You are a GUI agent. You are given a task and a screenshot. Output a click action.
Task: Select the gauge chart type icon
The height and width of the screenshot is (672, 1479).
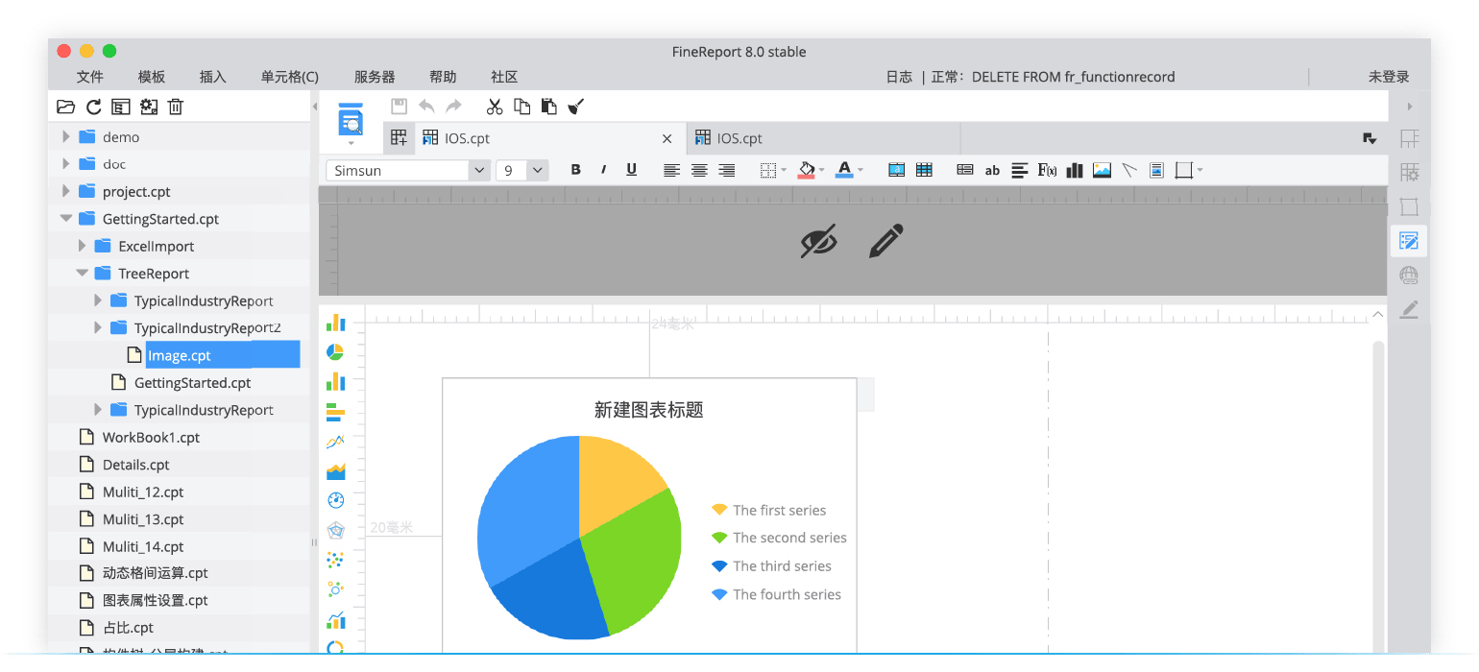[x=335, y=500]
